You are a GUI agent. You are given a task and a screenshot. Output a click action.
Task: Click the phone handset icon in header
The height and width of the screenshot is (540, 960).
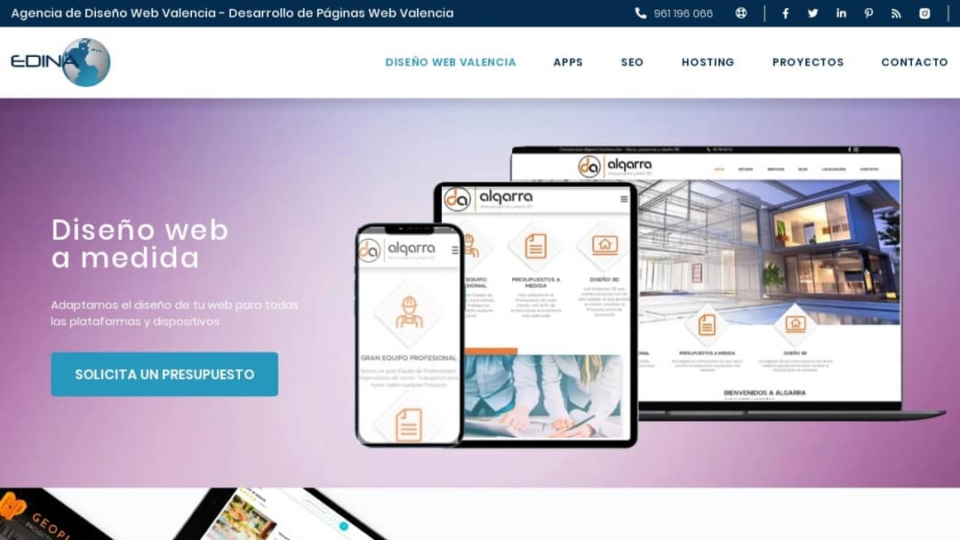pos(639,12)
